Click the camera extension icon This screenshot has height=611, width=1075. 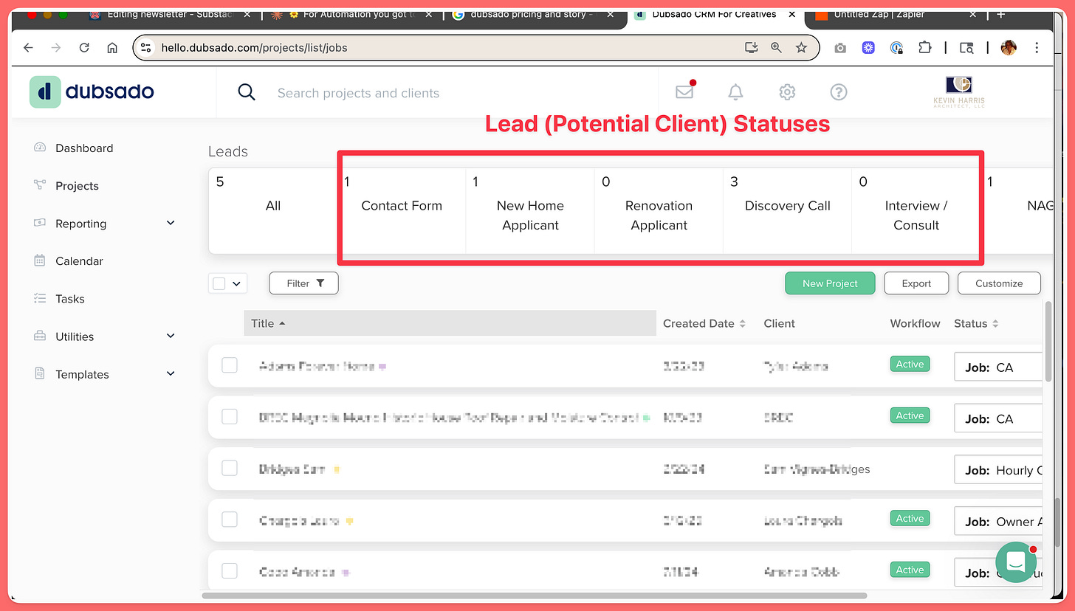(x=840, y=48)
